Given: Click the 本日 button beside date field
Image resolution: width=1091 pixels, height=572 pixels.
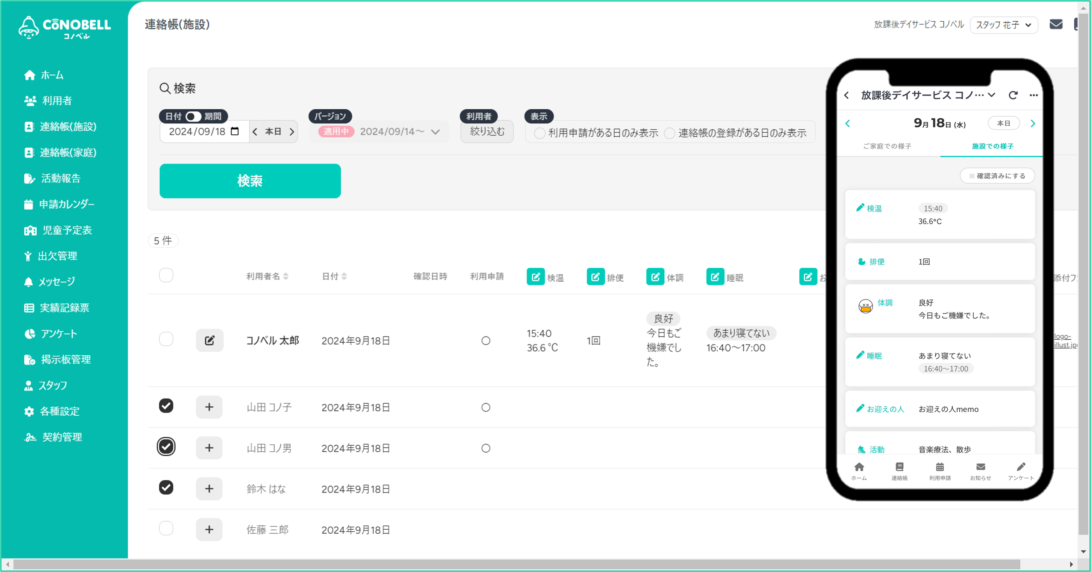Looking at the screenshot, I should (x=273, y=132).
